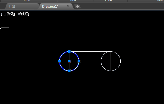Open the 俯视 view controls menu
Viewport: 164px width, 104px height.
10,14
